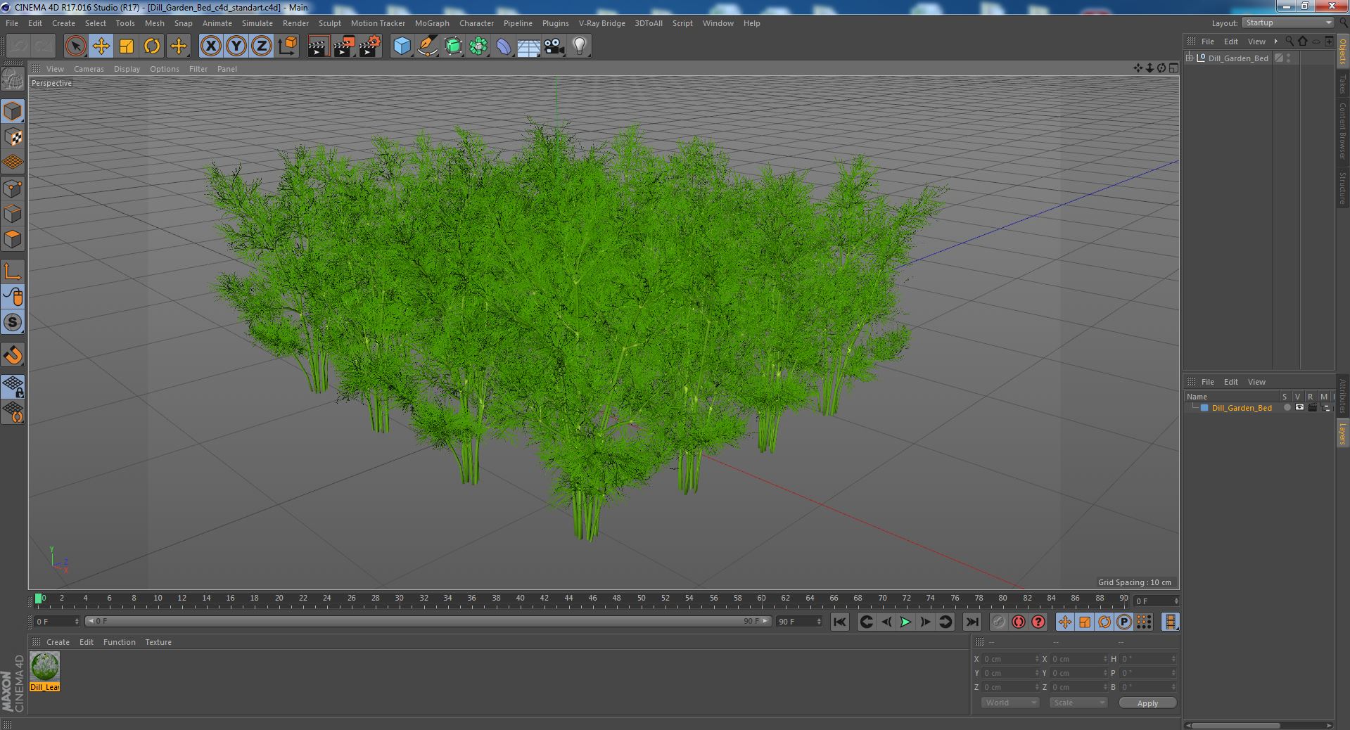Expand Dill_Garden_Bed tree in Objects manager
1350x730 pixels.
pyautogui.click(x=1190, y=58)
